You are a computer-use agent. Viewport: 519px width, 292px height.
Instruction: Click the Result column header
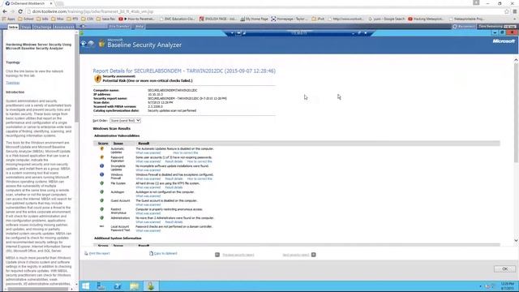[x=144, y=144]
